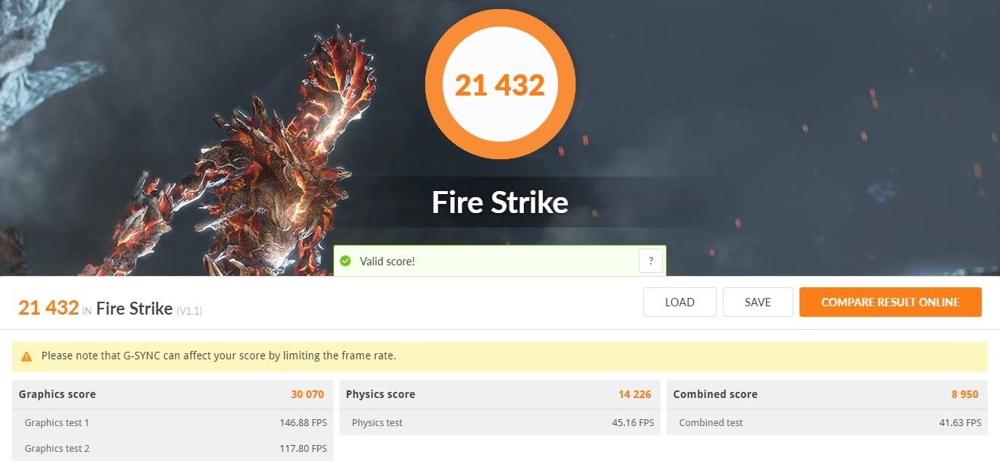Click the V1.1 version label
The width and height of the screenshot is (1000, 467).
click(189, 311)
